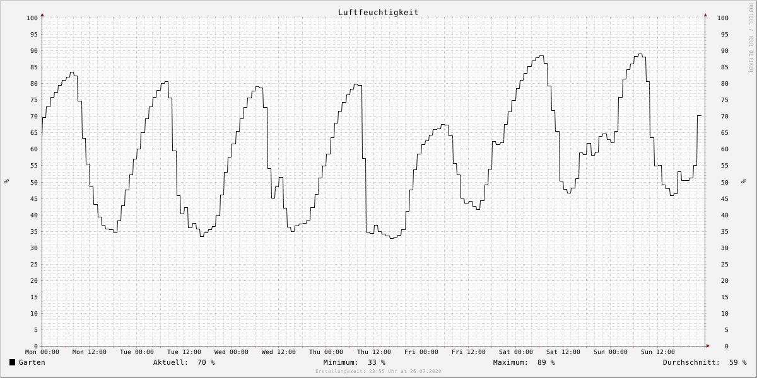The image size is (757, 378).
Task: Click the 0 label on the left axis
Action: pos(36,346)
